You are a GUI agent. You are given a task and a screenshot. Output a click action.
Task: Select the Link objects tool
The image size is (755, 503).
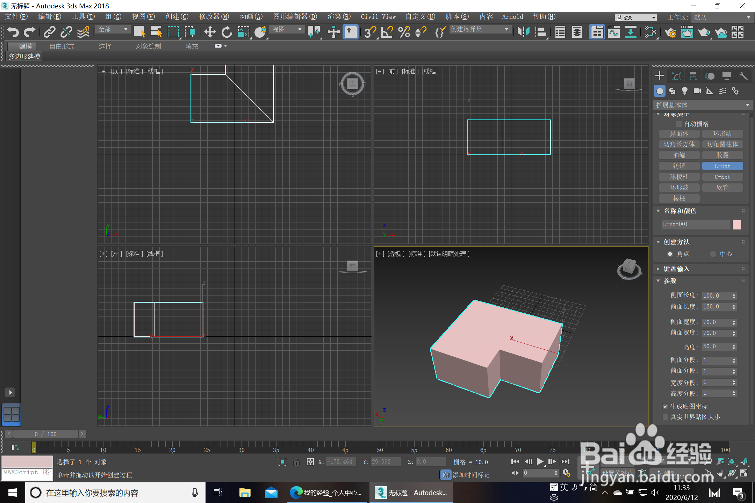(49, 32)
